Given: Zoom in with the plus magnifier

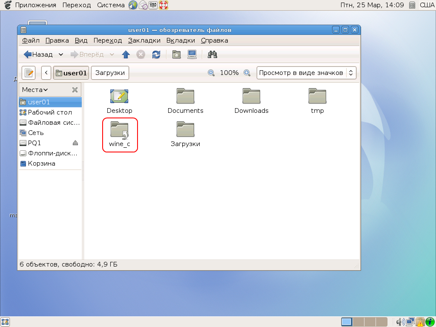Looking at the screenshot, I should [247, 73].
